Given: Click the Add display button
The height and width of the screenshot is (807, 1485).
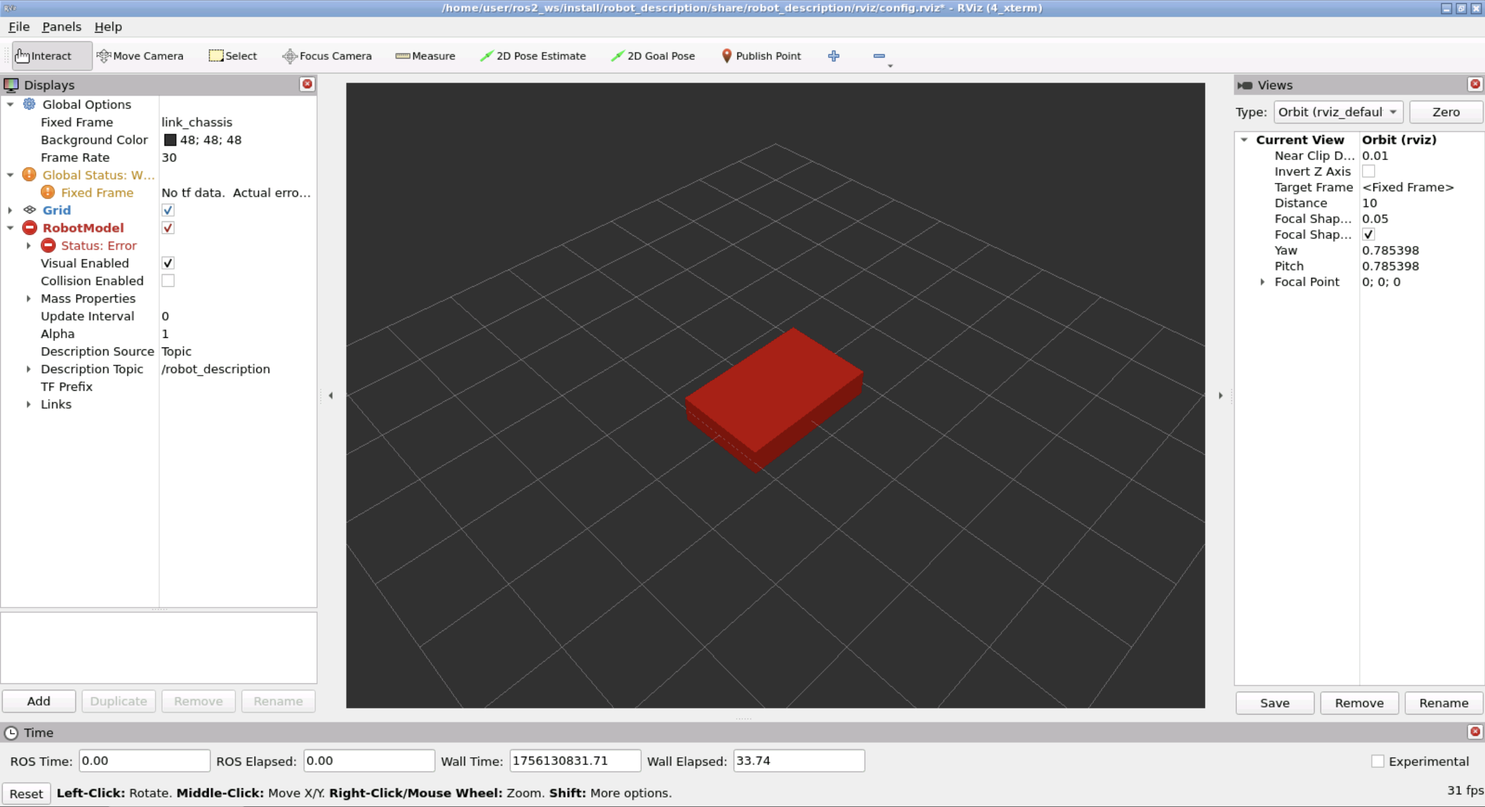Looking at the screenshot, I should click(x=39, y=701).
